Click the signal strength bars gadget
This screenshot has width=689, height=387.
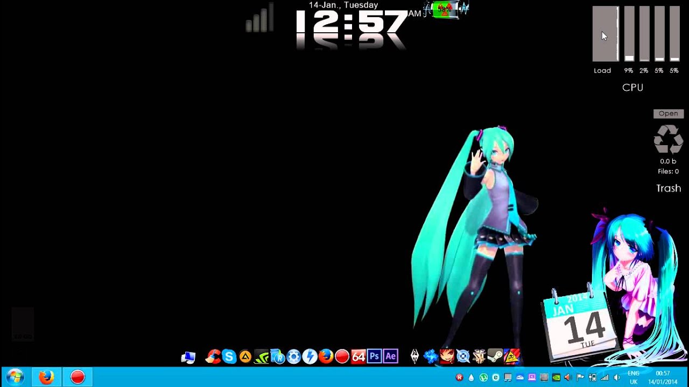pyautogui.click(x=261, y=18)
